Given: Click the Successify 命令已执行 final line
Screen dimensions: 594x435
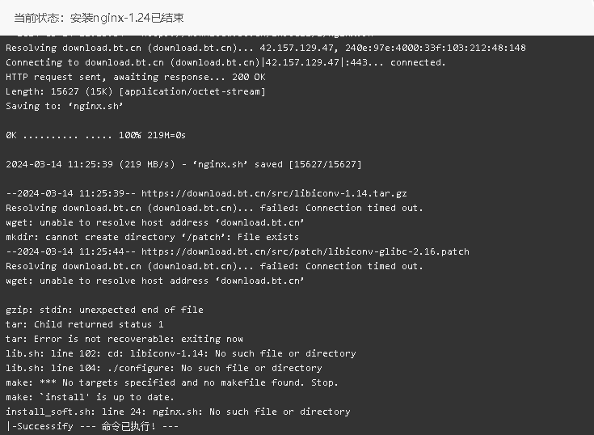Looking at the screenshot, I should click(x=92, y=426).
